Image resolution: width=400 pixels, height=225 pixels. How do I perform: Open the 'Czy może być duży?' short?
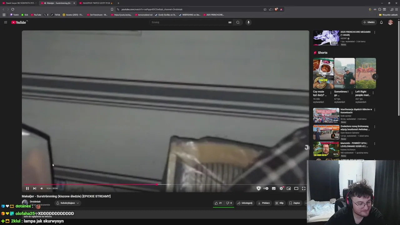click(x=323, y=73)
